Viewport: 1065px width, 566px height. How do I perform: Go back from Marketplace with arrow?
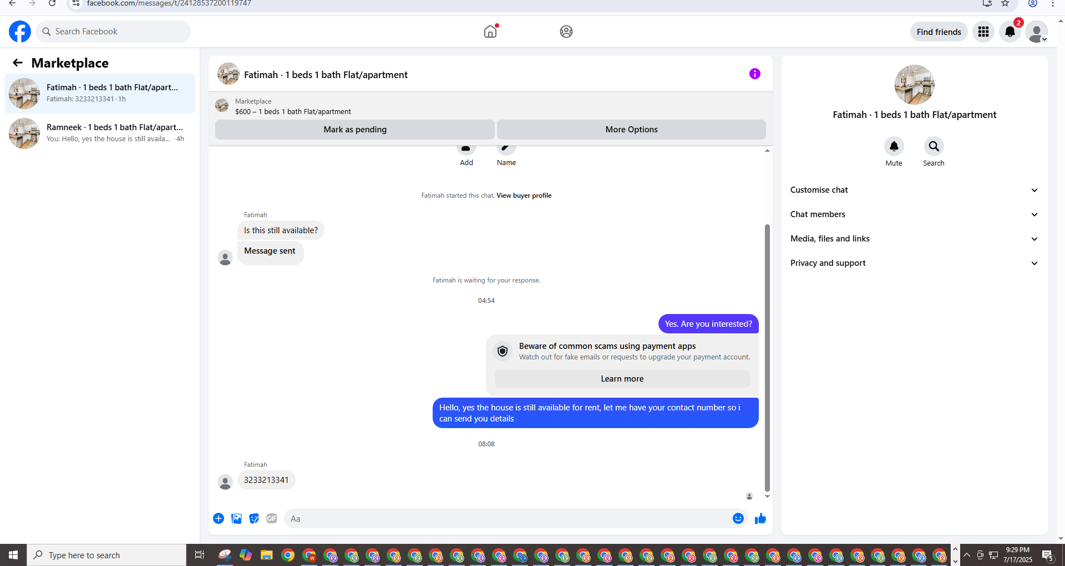[18, 63]
